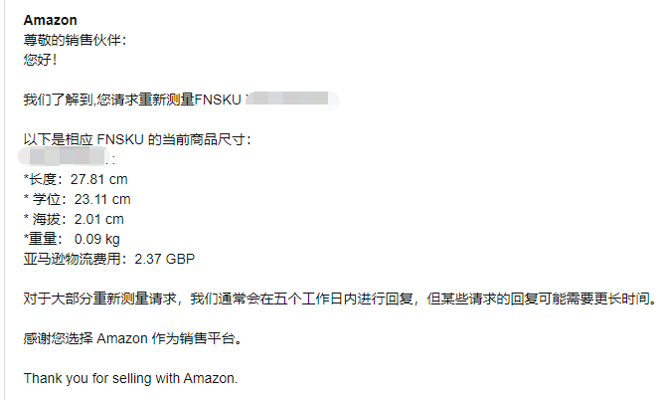
Task: Click the * 学位 label
Action: coord(44,199)
